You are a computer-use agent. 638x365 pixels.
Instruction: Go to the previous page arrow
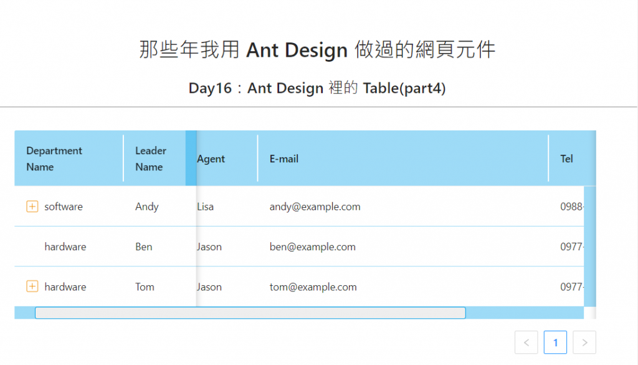[x=526, y=342]
